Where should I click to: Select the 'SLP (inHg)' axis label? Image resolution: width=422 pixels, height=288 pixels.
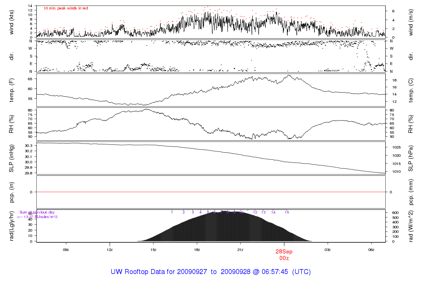12,158
